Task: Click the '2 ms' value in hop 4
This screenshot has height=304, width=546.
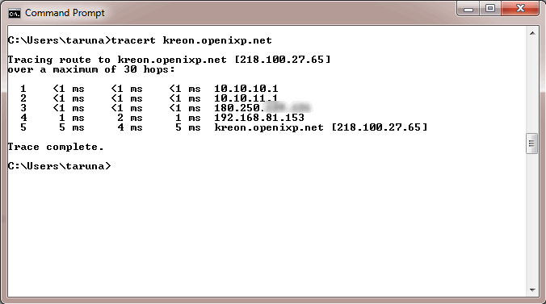Action: [130, 118]
